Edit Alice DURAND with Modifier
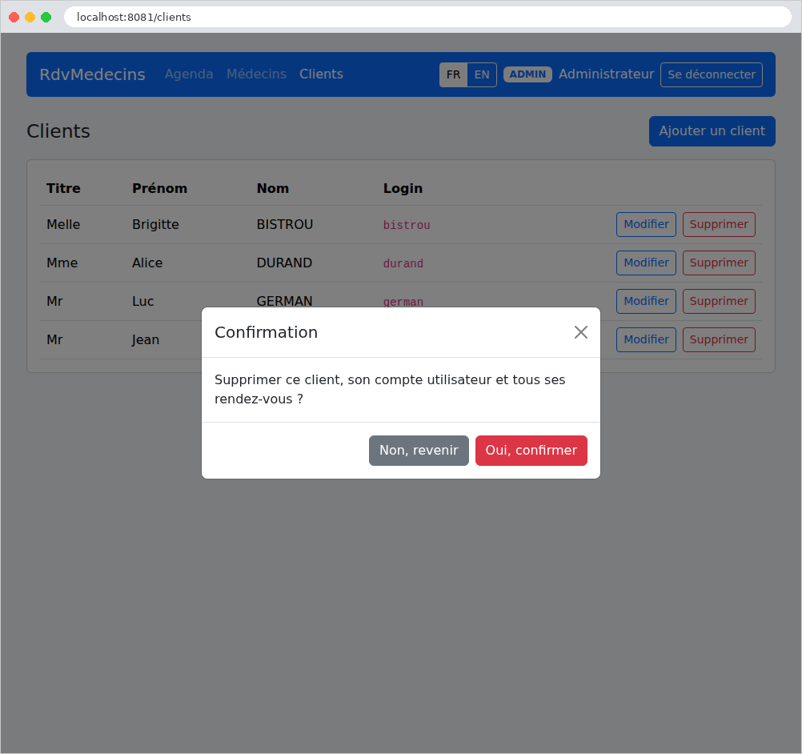 pyautogui.click(x=646, y=263)
